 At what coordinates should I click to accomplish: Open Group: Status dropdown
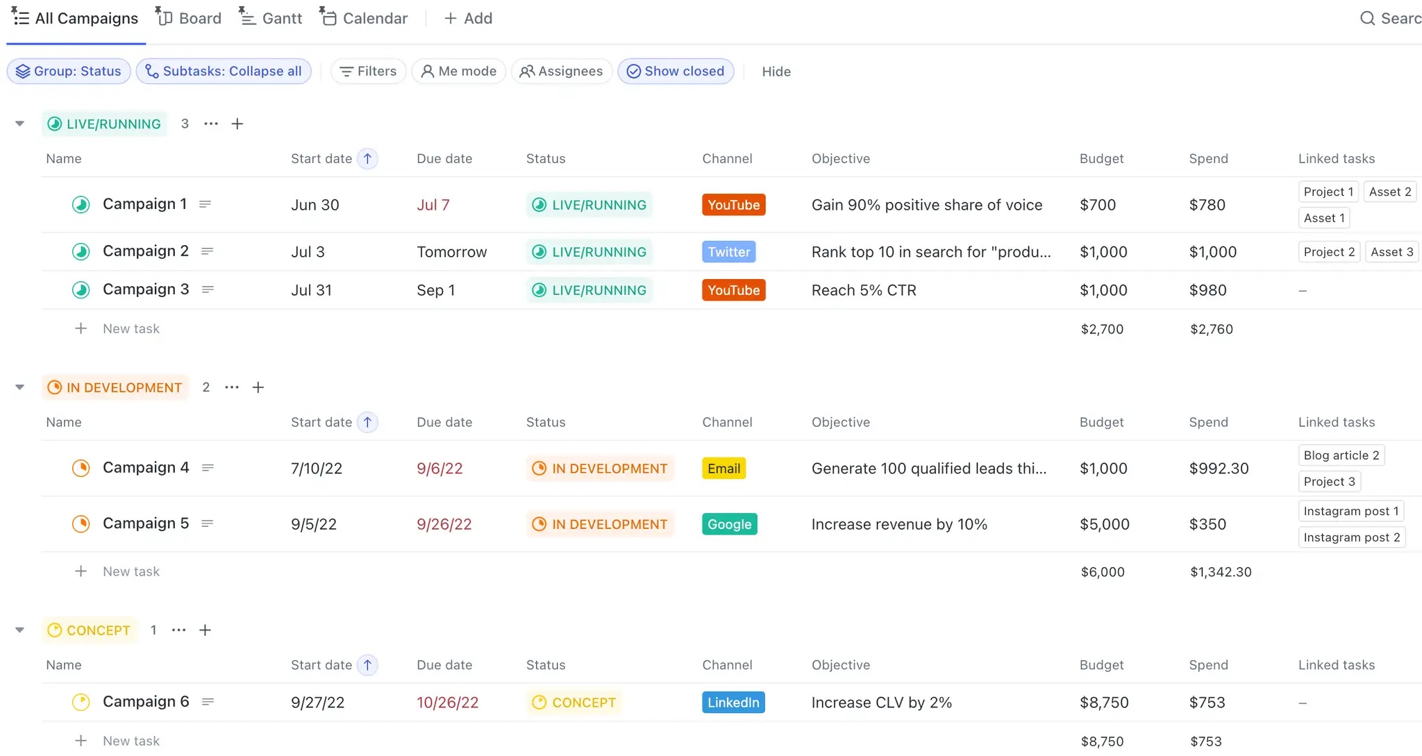point(69,71)
